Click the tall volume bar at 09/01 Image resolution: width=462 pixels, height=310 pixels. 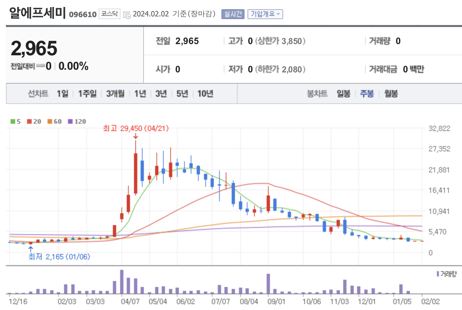pos(268,284)
